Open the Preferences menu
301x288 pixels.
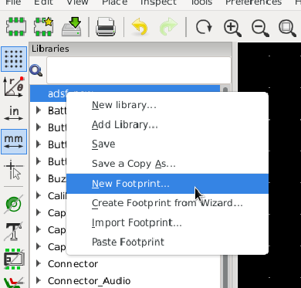tap(253, 2)
